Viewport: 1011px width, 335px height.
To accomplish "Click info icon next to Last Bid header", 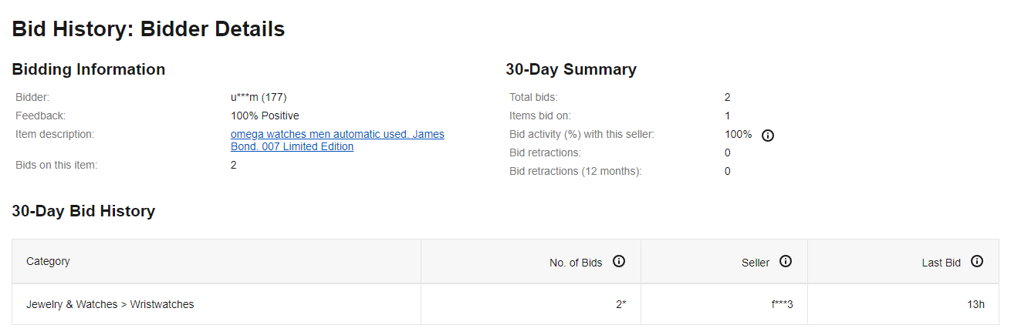I will coord(977,262).
